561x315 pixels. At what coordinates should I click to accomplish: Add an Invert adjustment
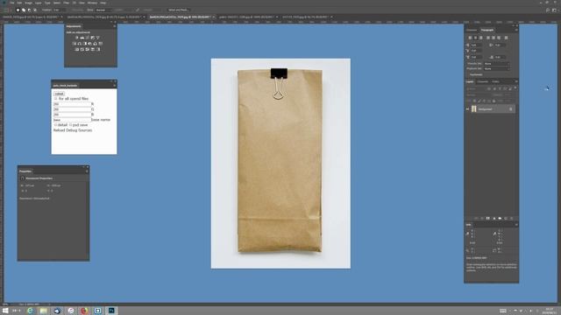(x=77, y=49)
